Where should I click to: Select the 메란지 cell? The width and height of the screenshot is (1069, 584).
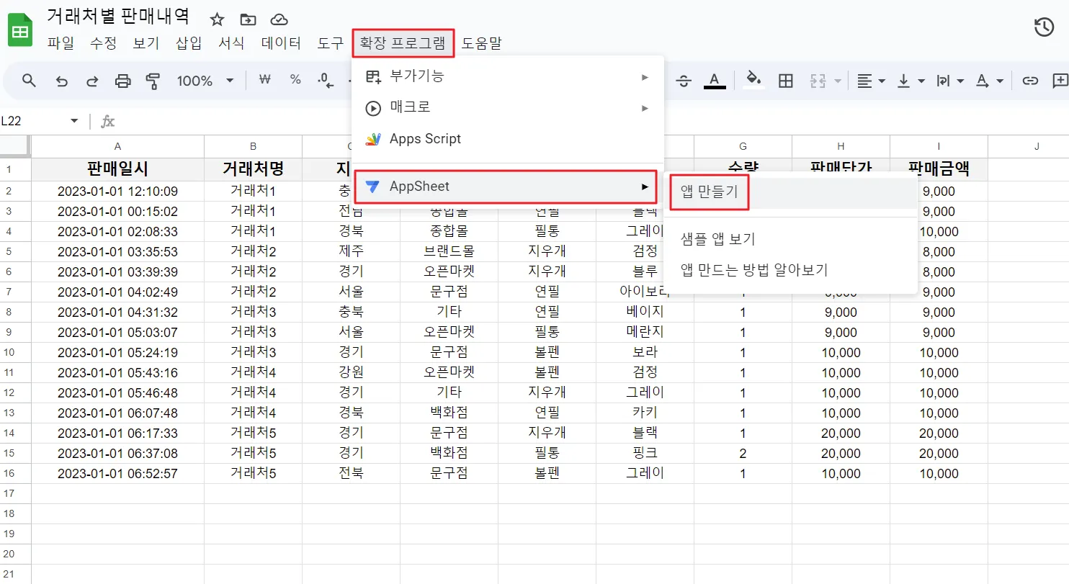pos(645,332)
